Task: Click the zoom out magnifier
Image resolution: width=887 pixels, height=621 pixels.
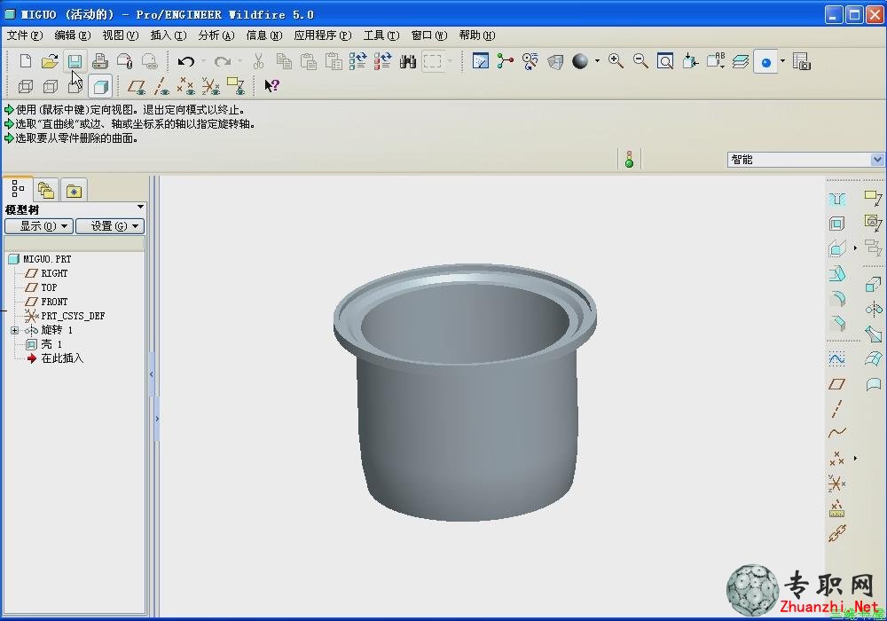Action: (641, 61)
